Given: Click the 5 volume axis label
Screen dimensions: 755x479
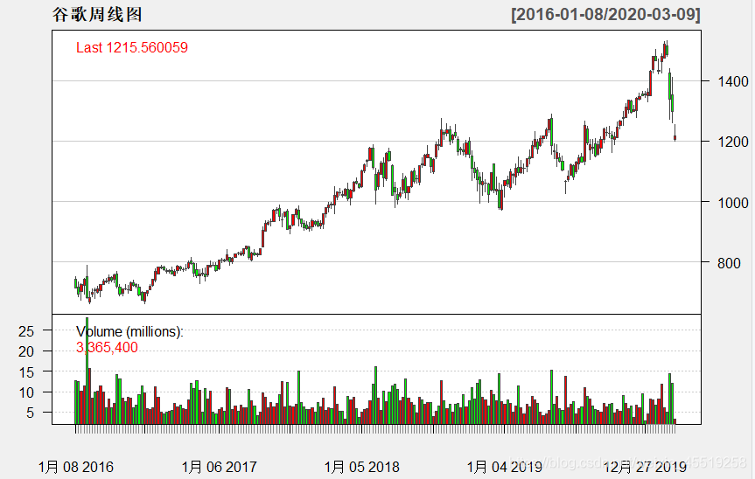Looking at the screenshot, I should tap(30, 413).
